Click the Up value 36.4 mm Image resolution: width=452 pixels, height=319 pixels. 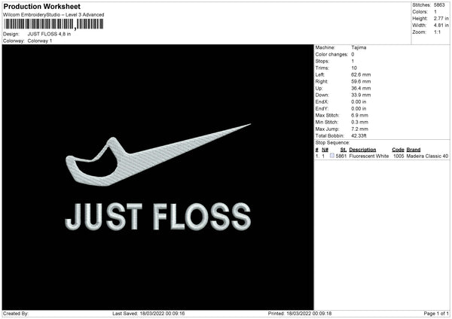(x=361, y=88)
